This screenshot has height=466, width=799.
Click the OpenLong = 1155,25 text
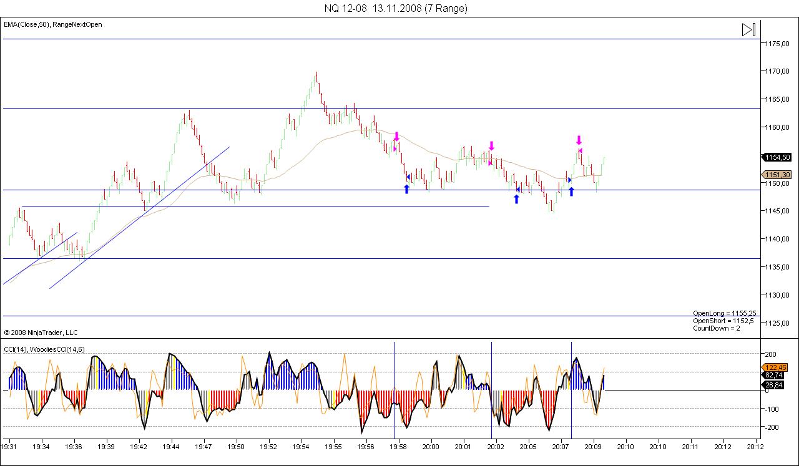(725, 313)
